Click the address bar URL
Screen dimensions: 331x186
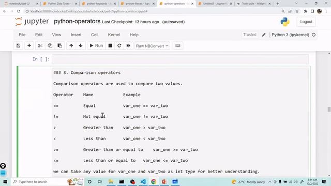coord(89,11)
